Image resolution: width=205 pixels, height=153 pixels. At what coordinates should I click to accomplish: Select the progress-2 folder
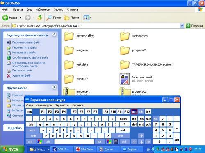point(133,51)
